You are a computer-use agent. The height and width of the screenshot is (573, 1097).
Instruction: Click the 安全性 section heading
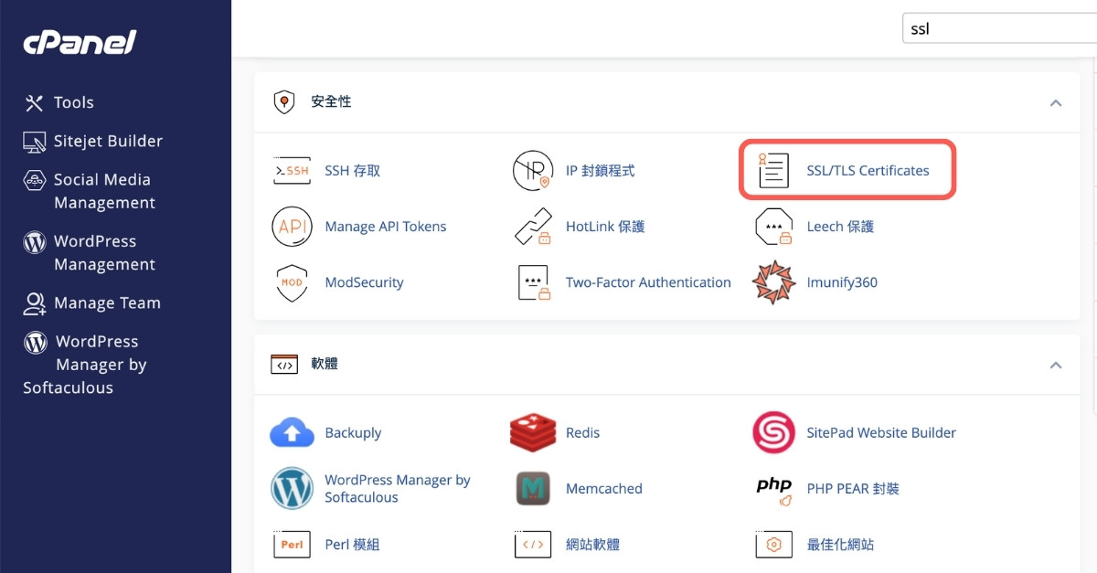point(331,102)
